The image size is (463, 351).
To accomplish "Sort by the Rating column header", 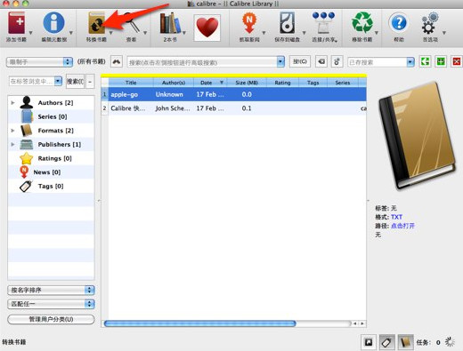I will point(282,83).
